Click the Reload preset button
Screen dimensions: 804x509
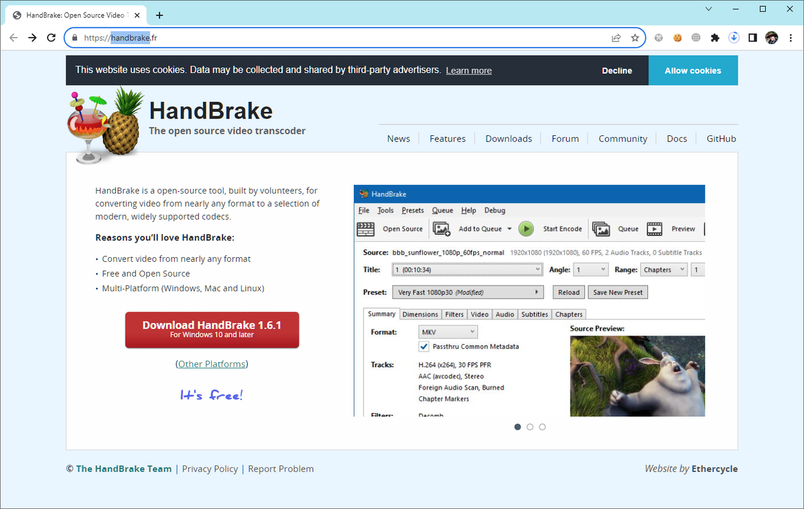(x=569, y=292)
